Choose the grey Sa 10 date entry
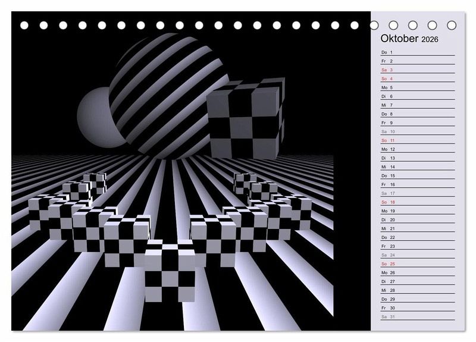Screen dimensions: 476x342 click(418, 131)
